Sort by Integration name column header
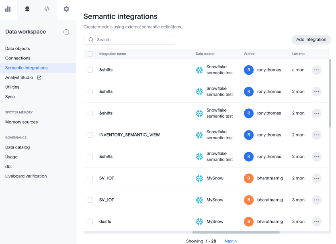336x244 pixels. point(113,54)
